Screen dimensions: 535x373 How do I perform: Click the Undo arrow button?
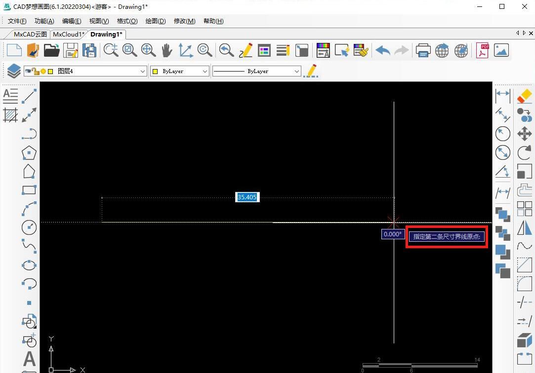(x=383, y=50)
